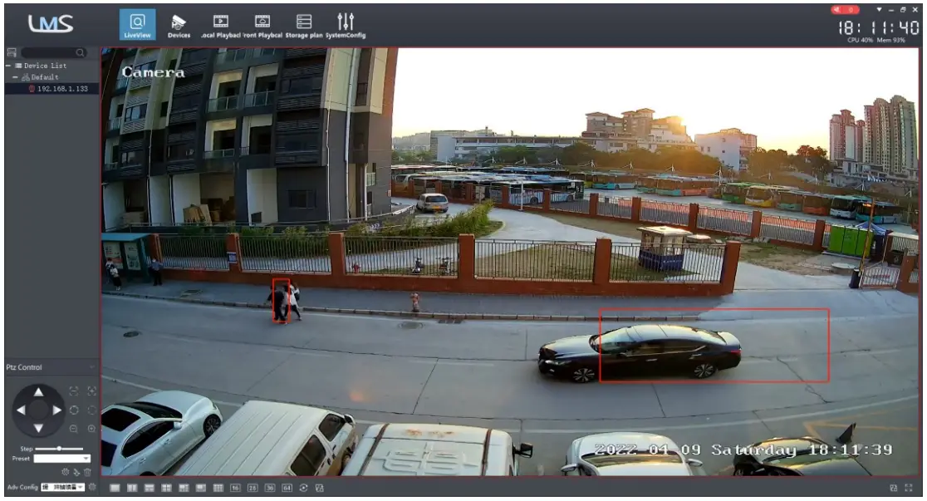This screenshot has height=501, width=927.
Task: Click PTZ focus near icon
Action: pyautogui.click(x=74, y=391)
